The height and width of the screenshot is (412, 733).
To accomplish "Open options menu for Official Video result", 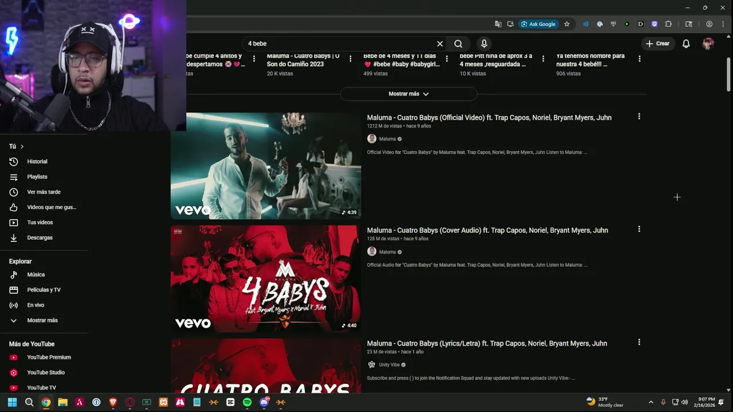I will [x=639, y=116].
